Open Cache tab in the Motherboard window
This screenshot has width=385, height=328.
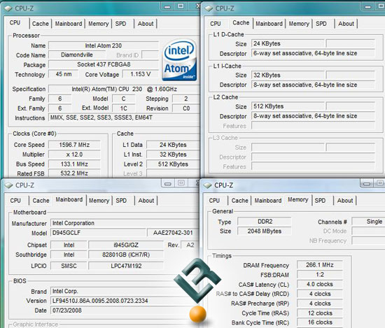pyautogui.click(x=41, y=201)
